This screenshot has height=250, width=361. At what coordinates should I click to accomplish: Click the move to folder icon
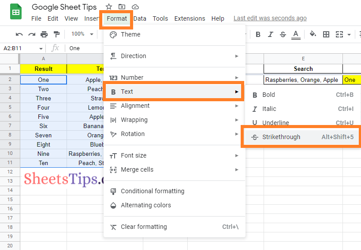(x=122, y=7)
